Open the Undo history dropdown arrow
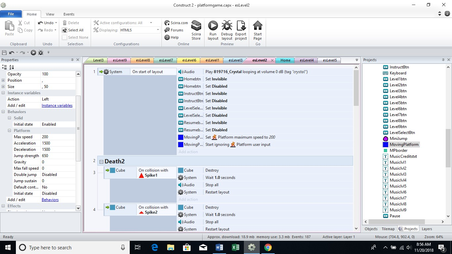Viewport: 452px width, 254px height. click(56, 23)
